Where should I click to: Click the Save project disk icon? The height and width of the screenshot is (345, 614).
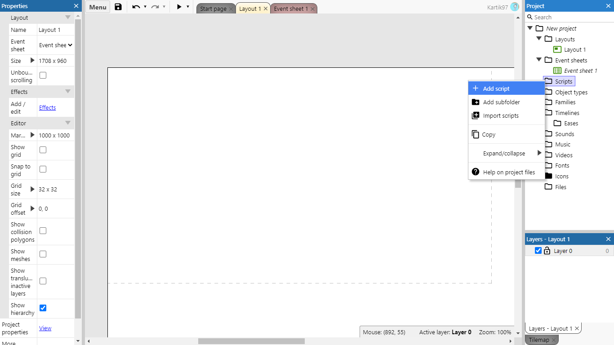coord(118,7)
